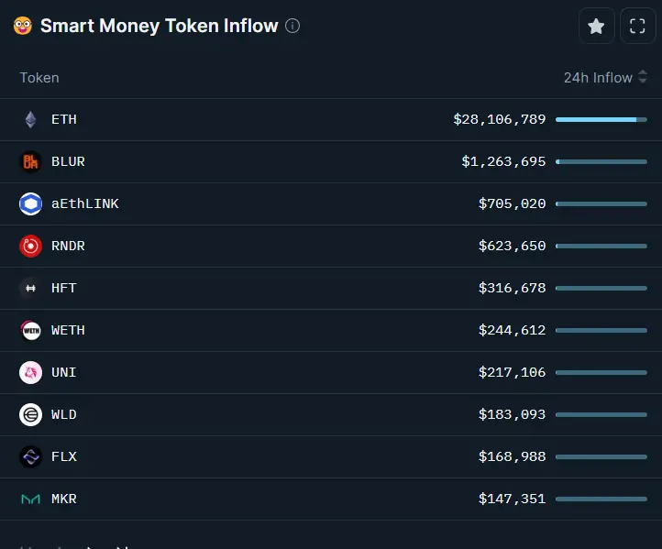Screen dimensions: 662x549
Task: Click the UNI unicorn token icon
Action: tap(30, 373)
